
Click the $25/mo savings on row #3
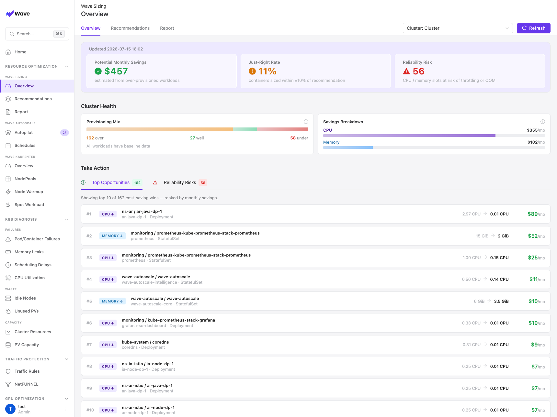coord(536,258)
